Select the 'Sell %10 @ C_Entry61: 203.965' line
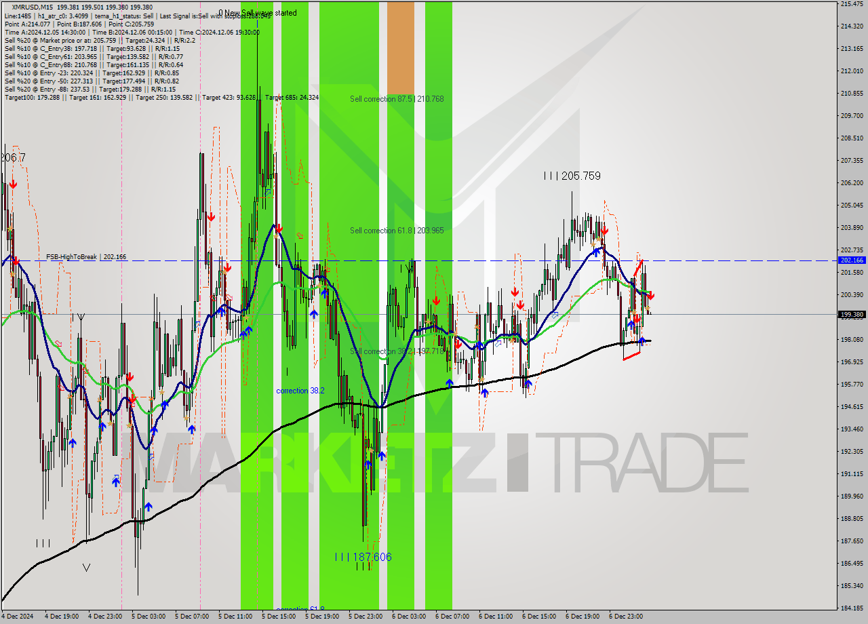Screen dimensions: 868x624 [94, 56]
